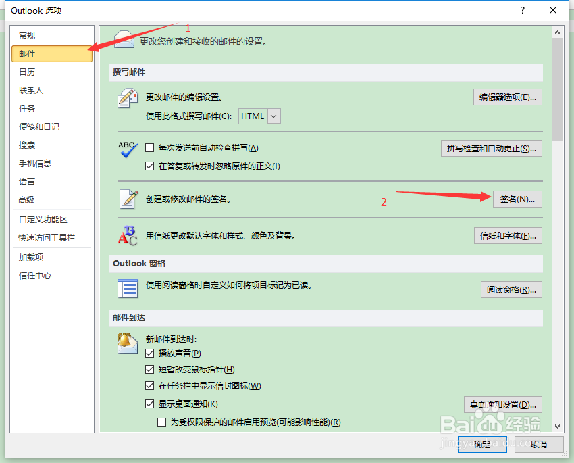Open 加载项 options
Screen dimensions: 574x463
point(52,257)
